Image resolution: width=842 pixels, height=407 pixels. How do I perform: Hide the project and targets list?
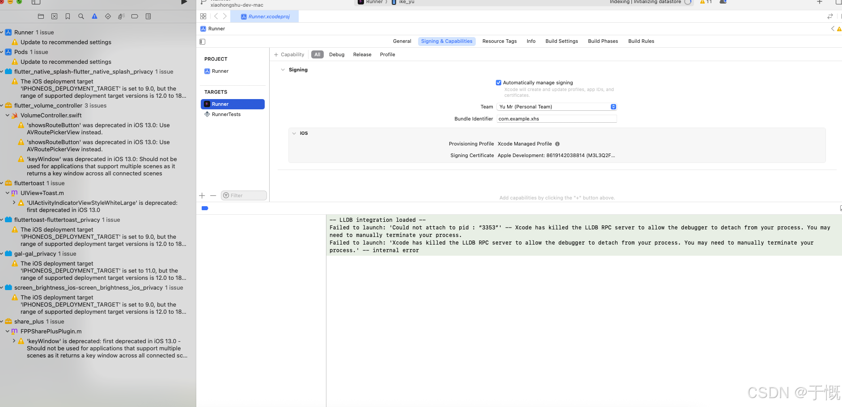coord(202,42)
